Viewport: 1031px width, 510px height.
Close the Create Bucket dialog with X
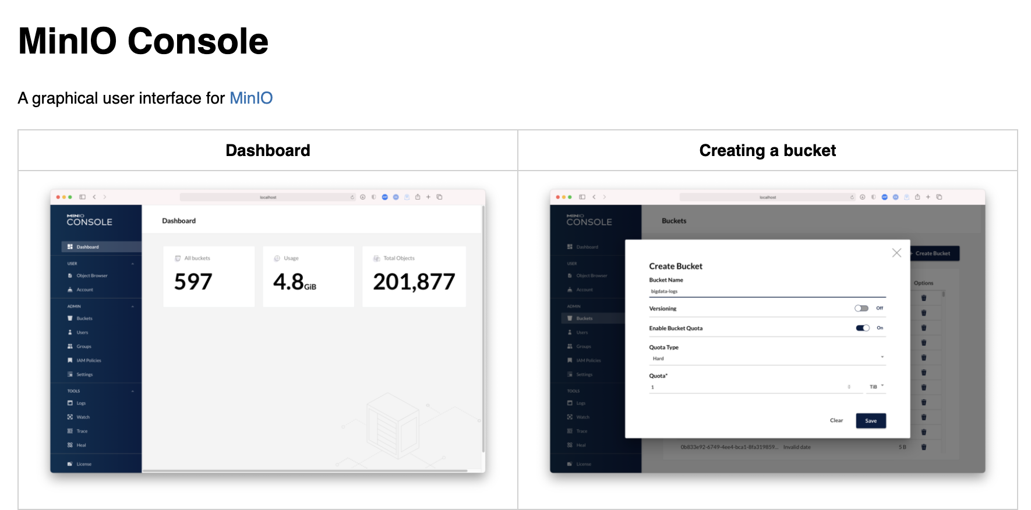pyautogui.click(x=896, y=253)
